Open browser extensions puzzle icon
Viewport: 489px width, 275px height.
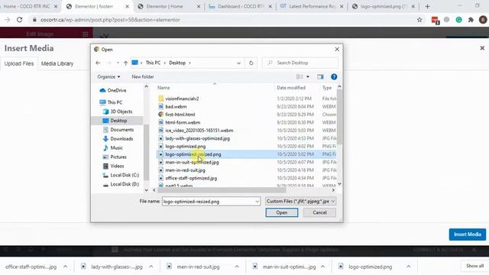471,20
